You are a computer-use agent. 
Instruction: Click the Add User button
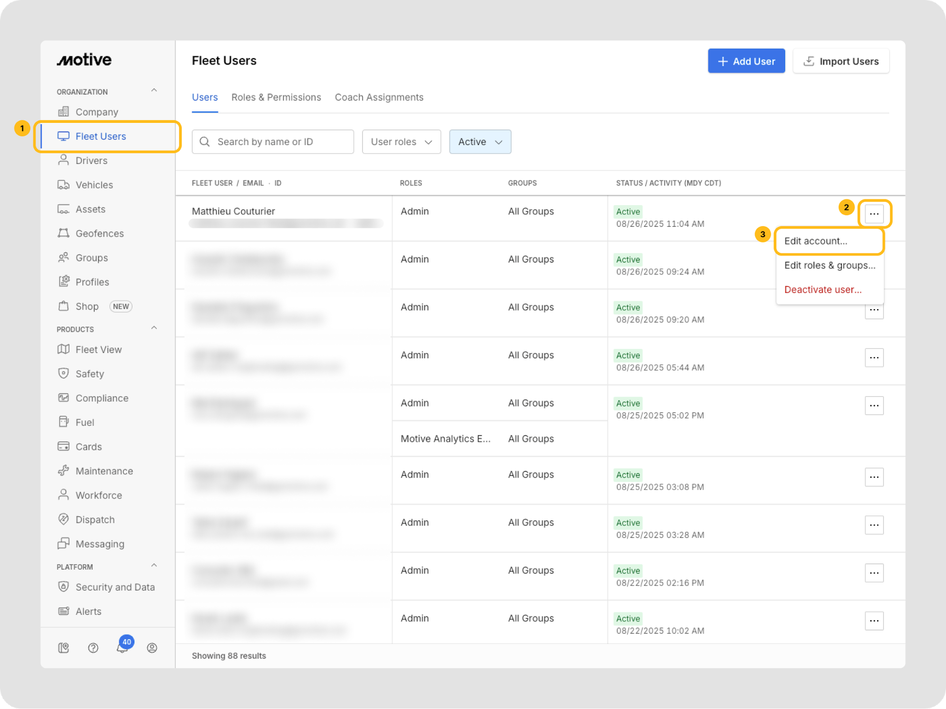pos(746,61)
